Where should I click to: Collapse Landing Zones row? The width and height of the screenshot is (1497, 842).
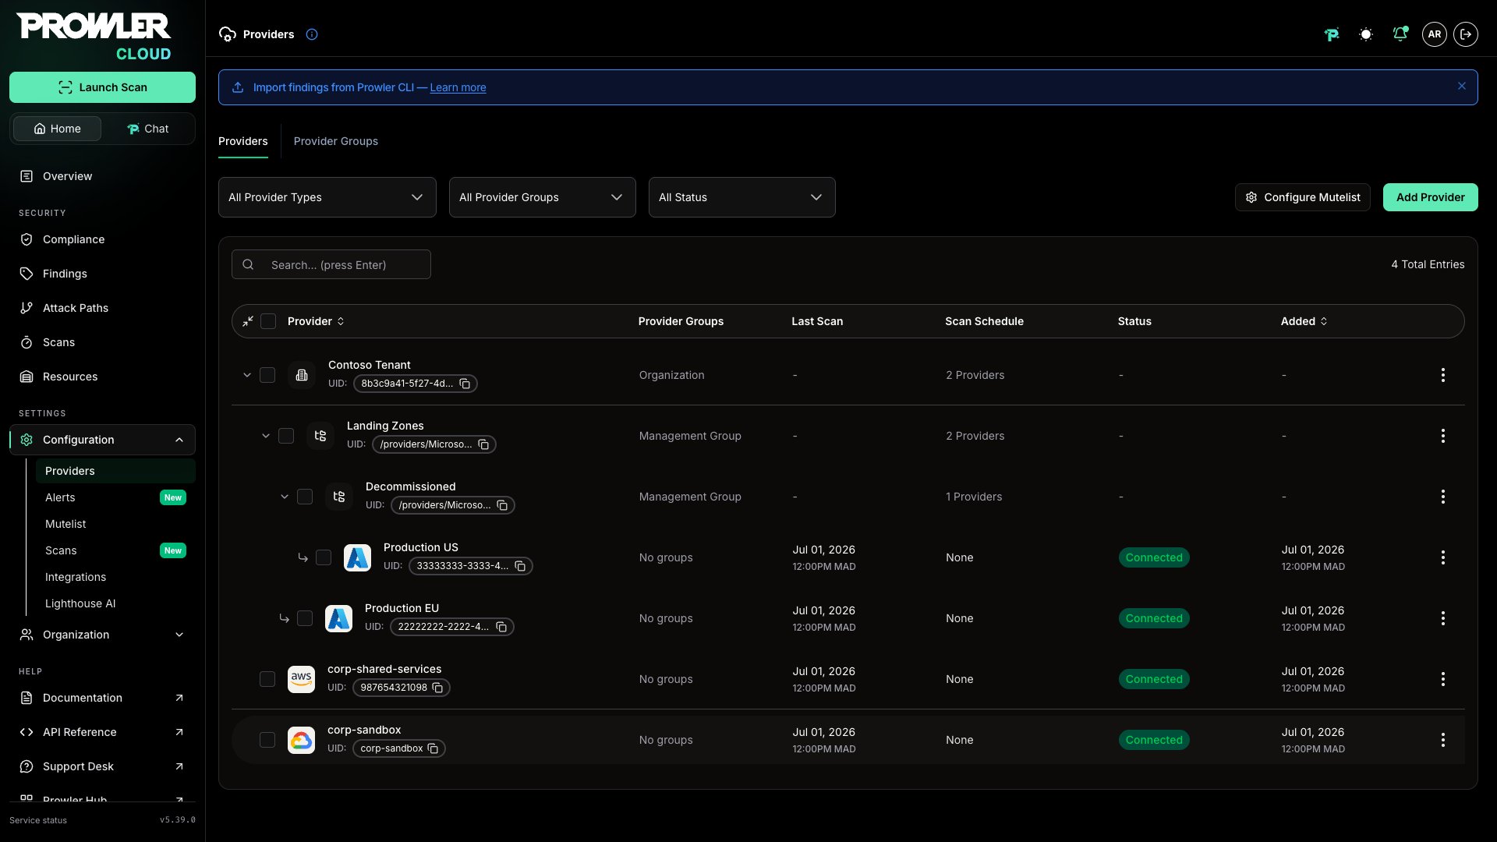tap(266, 436)
